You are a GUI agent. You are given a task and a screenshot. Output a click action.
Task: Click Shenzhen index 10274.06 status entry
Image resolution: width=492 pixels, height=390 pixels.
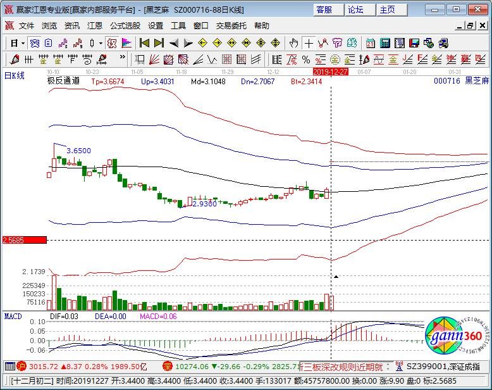230,367
